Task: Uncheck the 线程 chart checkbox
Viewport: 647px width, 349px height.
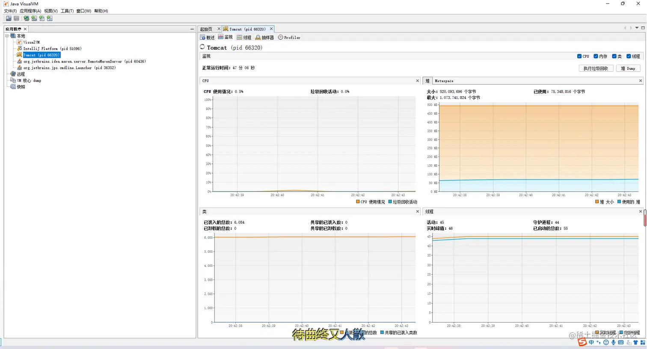Action: (x=629, y=56)
